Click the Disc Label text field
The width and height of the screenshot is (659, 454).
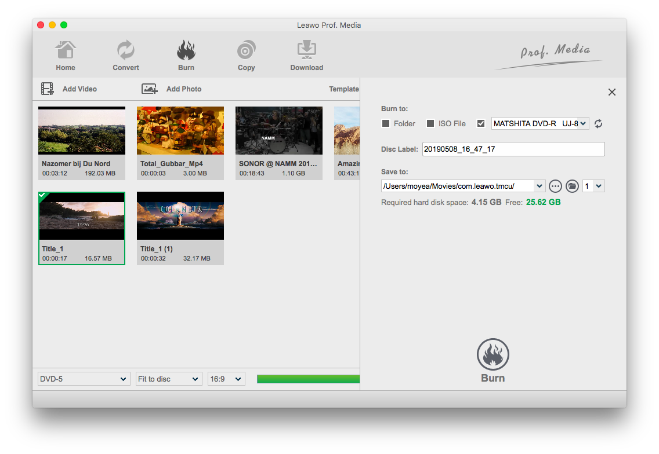(513, 149)
